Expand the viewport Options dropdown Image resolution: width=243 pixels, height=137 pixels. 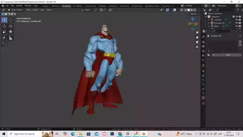[x=194, y=14]
